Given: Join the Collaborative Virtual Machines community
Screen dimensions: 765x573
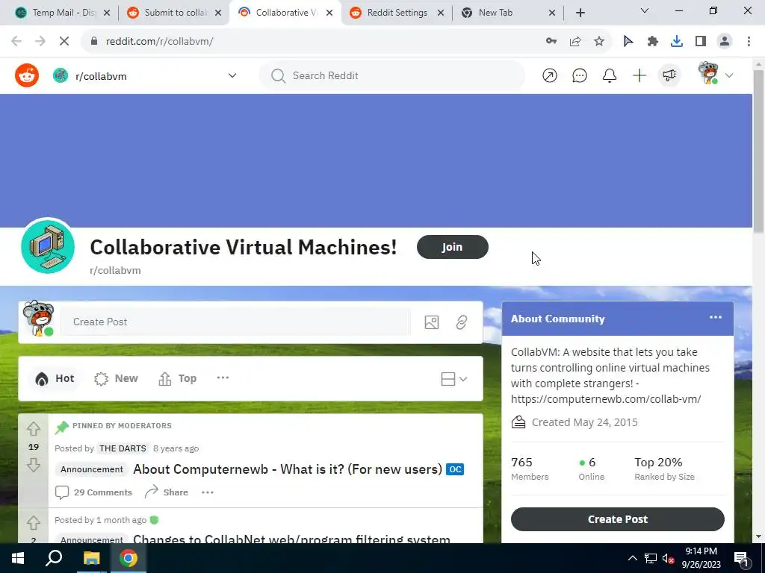Looking at the screenshot, I should point(452,247).
